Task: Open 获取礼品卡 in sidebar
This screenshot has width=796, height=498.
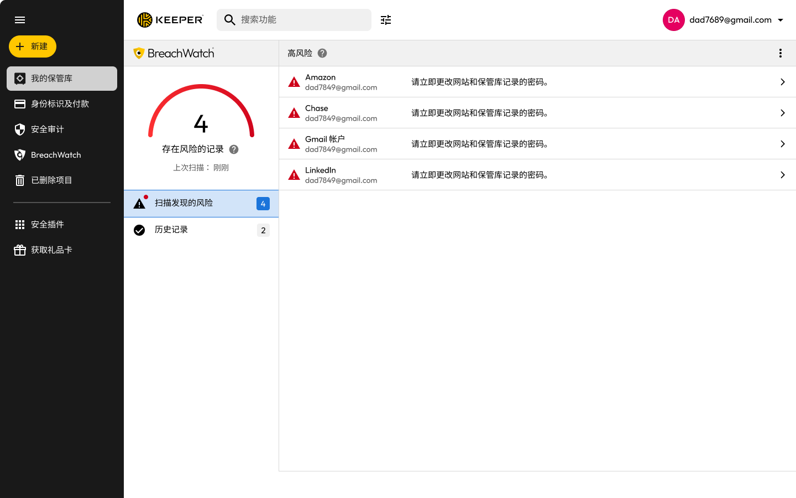Action: [x=62, y=250]
